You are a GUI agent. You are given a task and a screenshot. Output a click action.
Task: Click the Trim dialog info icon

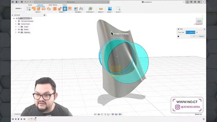tap(178, 36)
